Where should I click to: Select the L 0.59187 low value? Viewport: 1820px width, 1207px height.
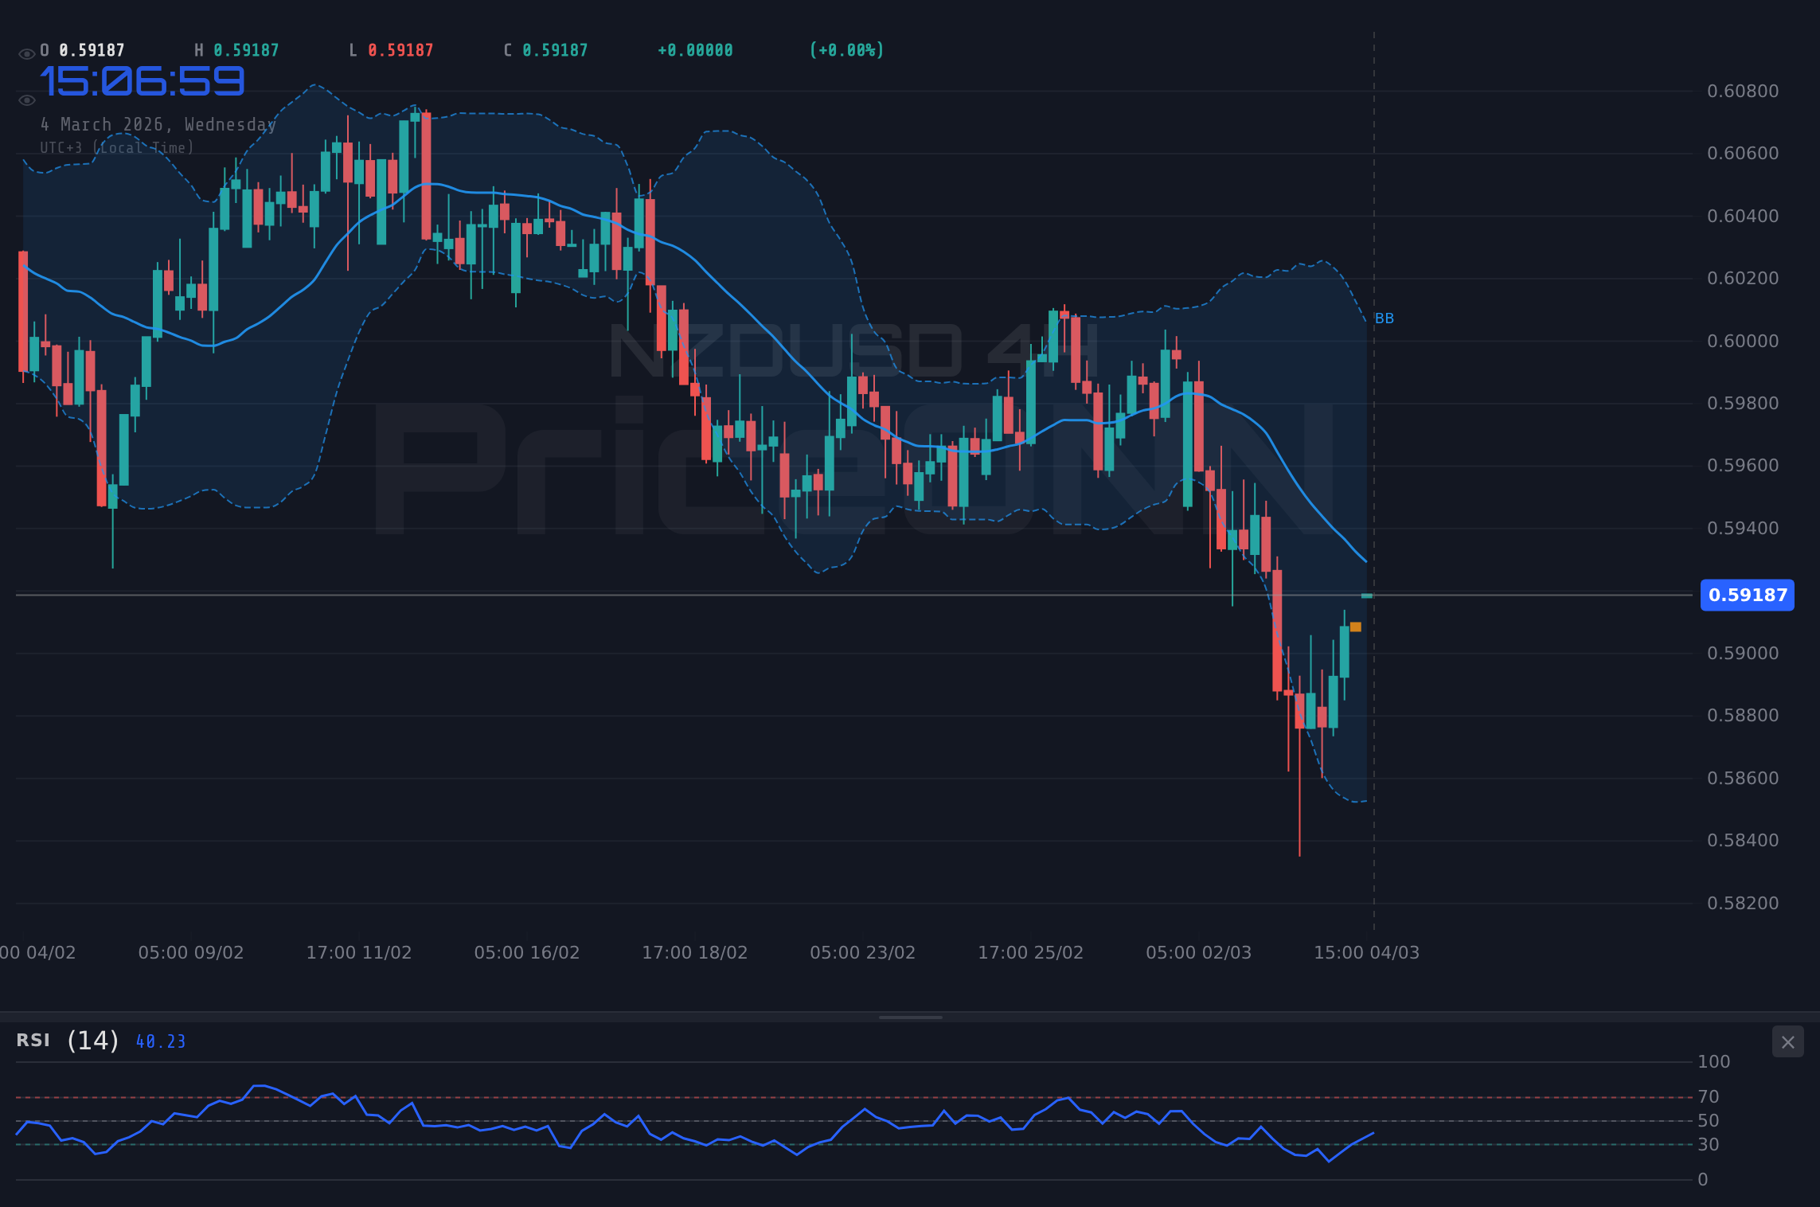coord(389,49)
